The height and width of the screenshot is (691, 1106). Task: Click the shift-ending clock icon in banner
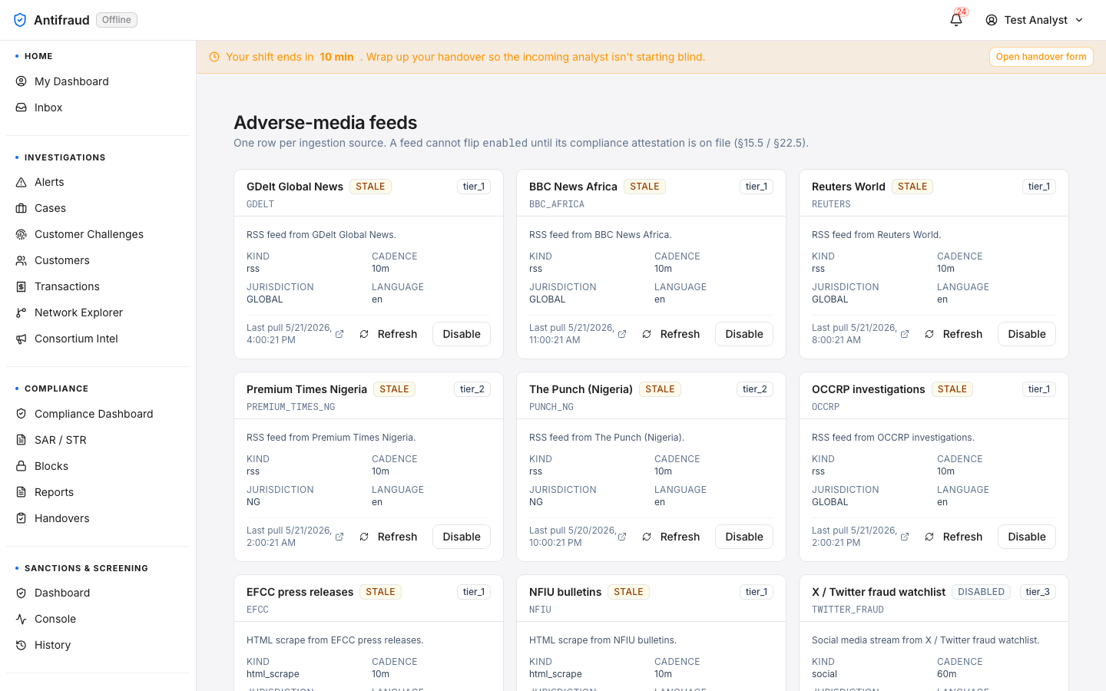(x=214, y=57)
